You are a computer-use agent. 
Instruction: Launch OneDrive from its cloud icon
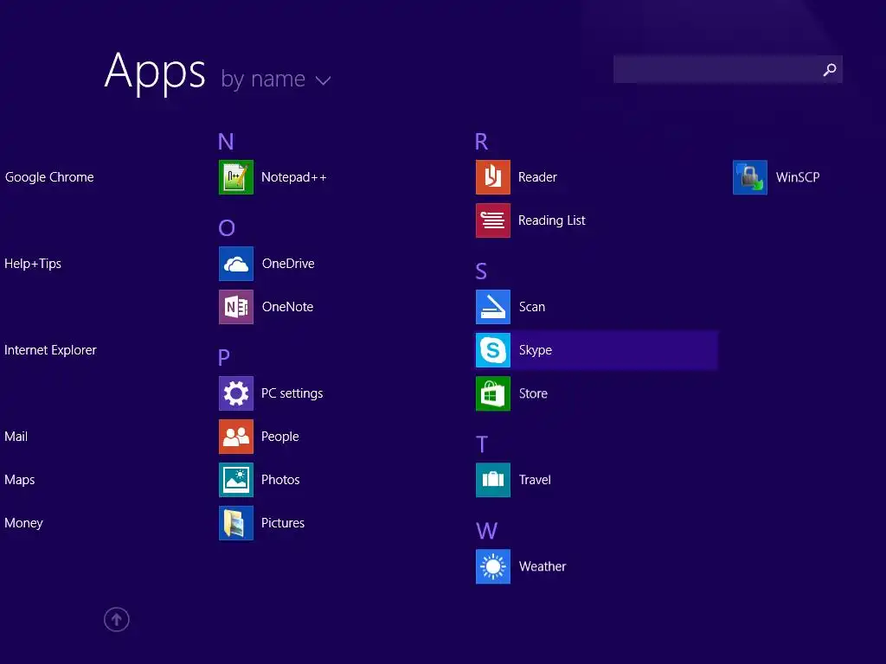pos(235,264)
